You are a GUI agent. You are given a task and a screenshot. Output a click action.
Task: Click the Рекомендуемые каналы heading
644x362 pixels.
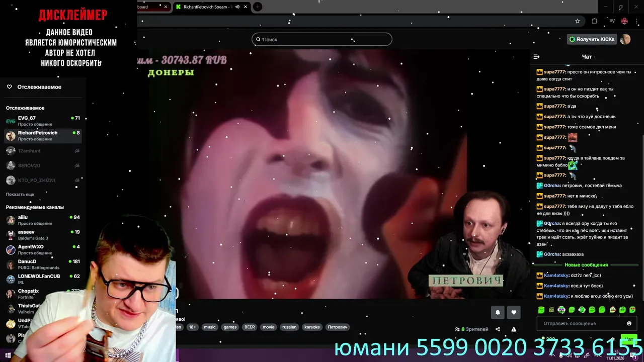tap(35, 207)
